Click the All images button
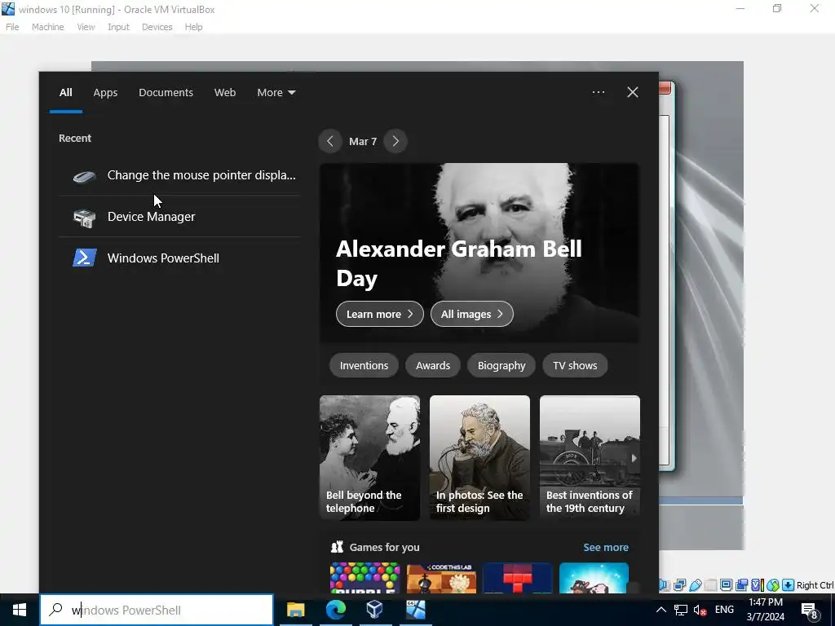Viewport: 835px width, 626px height. (472, 314)
